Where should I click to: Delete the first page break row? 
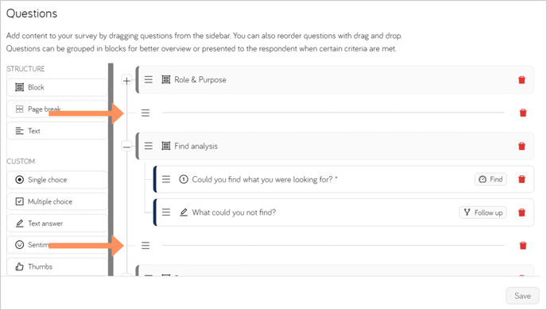pos(522,113)
